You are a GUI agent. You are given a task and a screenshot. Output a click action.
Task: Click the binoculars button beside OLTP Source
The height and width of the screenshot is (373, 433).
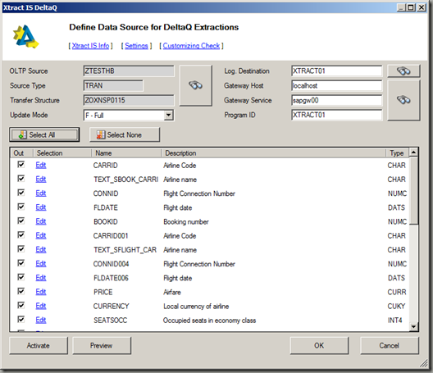(x=196, y=85)
